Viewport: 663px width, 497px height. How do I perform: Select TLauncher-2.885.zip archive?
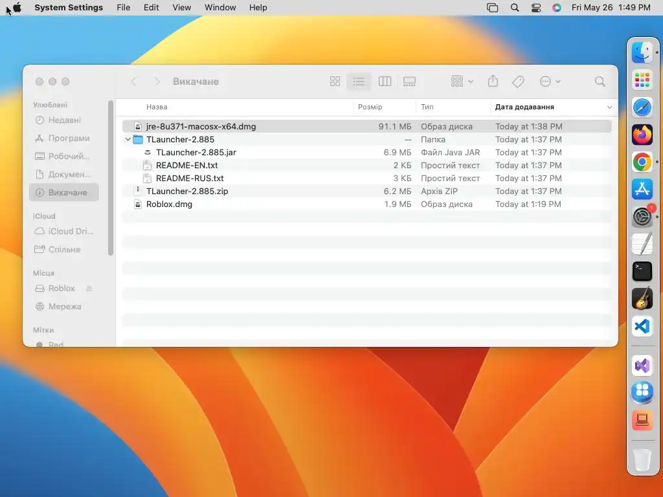click(366, 191)
